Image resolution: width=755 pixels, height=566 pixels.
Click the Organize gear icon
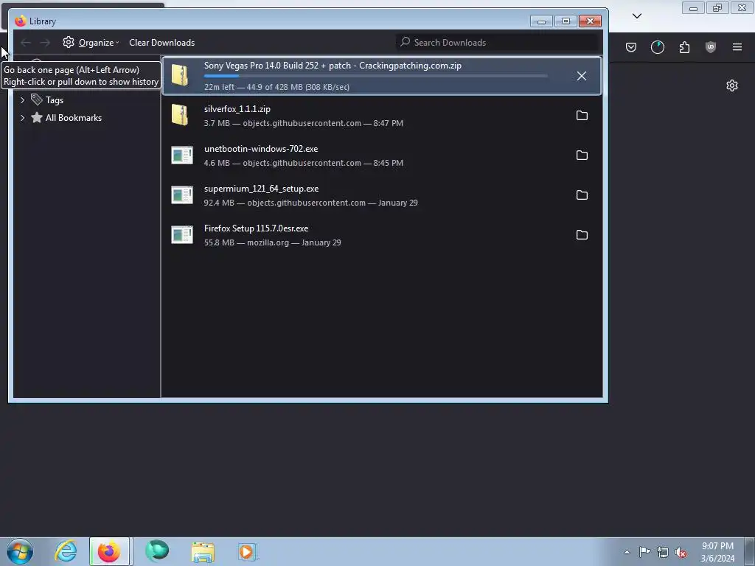[x=69, y=42]
